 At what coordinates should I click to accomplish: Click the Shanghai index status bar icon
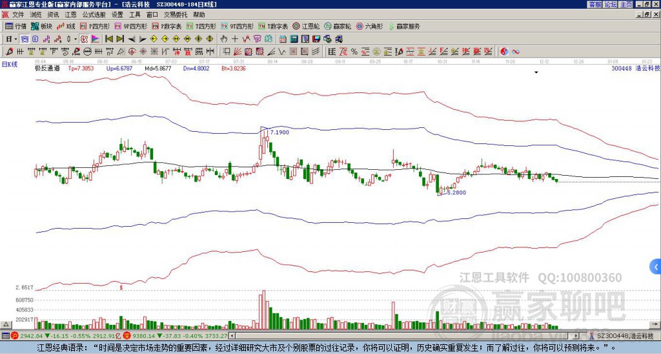(x=14, y=336)
